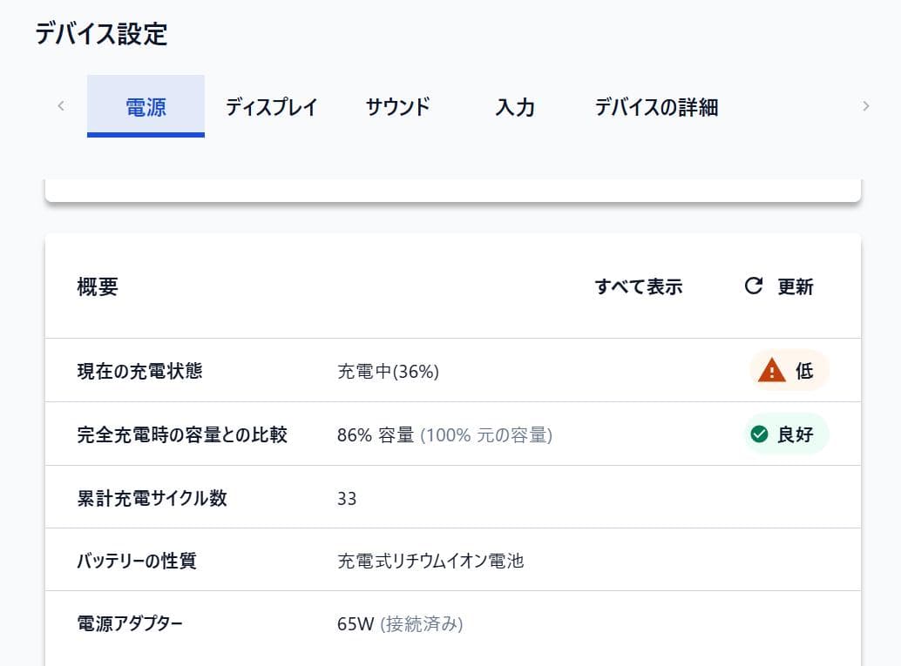Image resolution: width=901 pixels, height=666 pixels.
Task: Click the すべて表示 button
Action: (638, 286)
